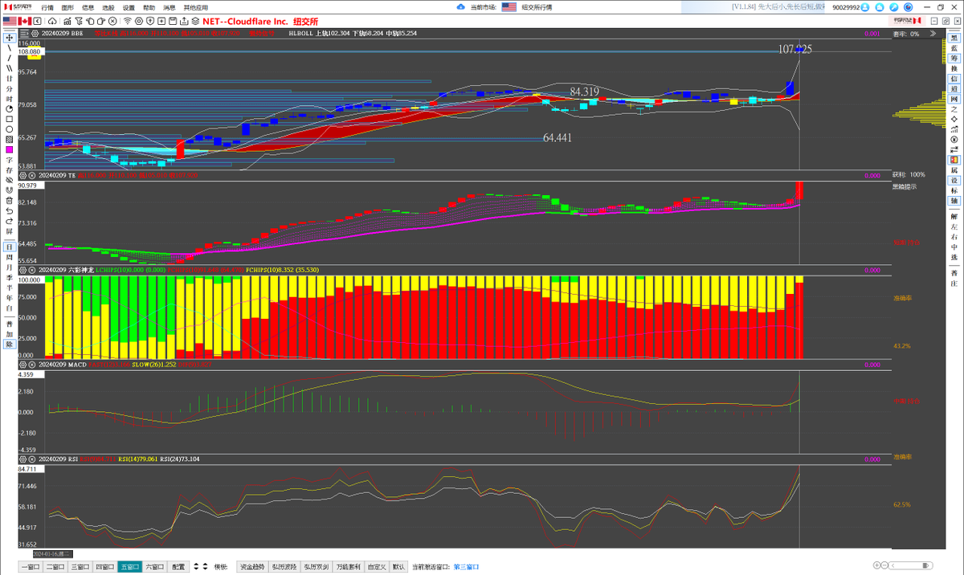Select the 日 daily period button
The width and height of the screenshot is (964, 575).
point(10,247)
